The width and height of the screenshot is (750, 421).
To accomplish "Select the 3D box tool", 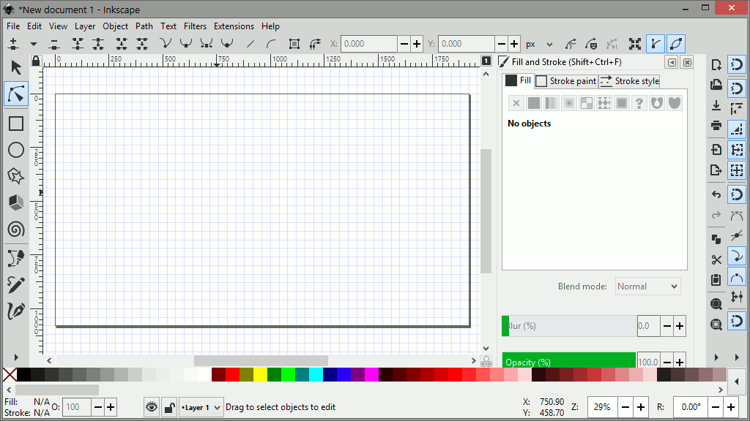I will tap(15, 202).
